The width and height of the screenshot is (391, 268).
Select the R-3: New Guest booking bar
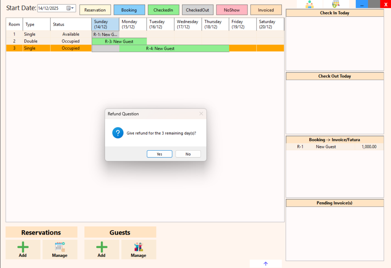click(119, 41)
